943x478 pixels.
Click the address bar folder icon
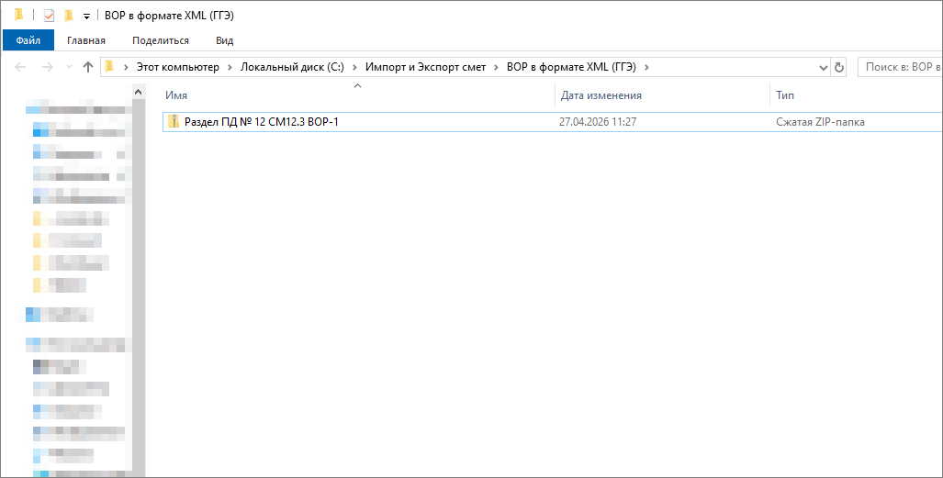pyautogui.click(x=109, y=67)
